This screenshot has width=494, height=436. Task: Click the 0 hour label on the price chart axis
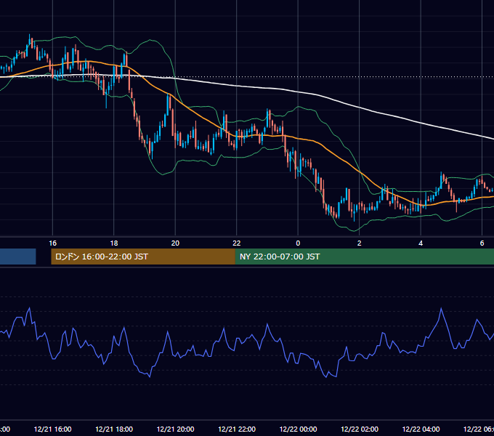coord(298,243)
